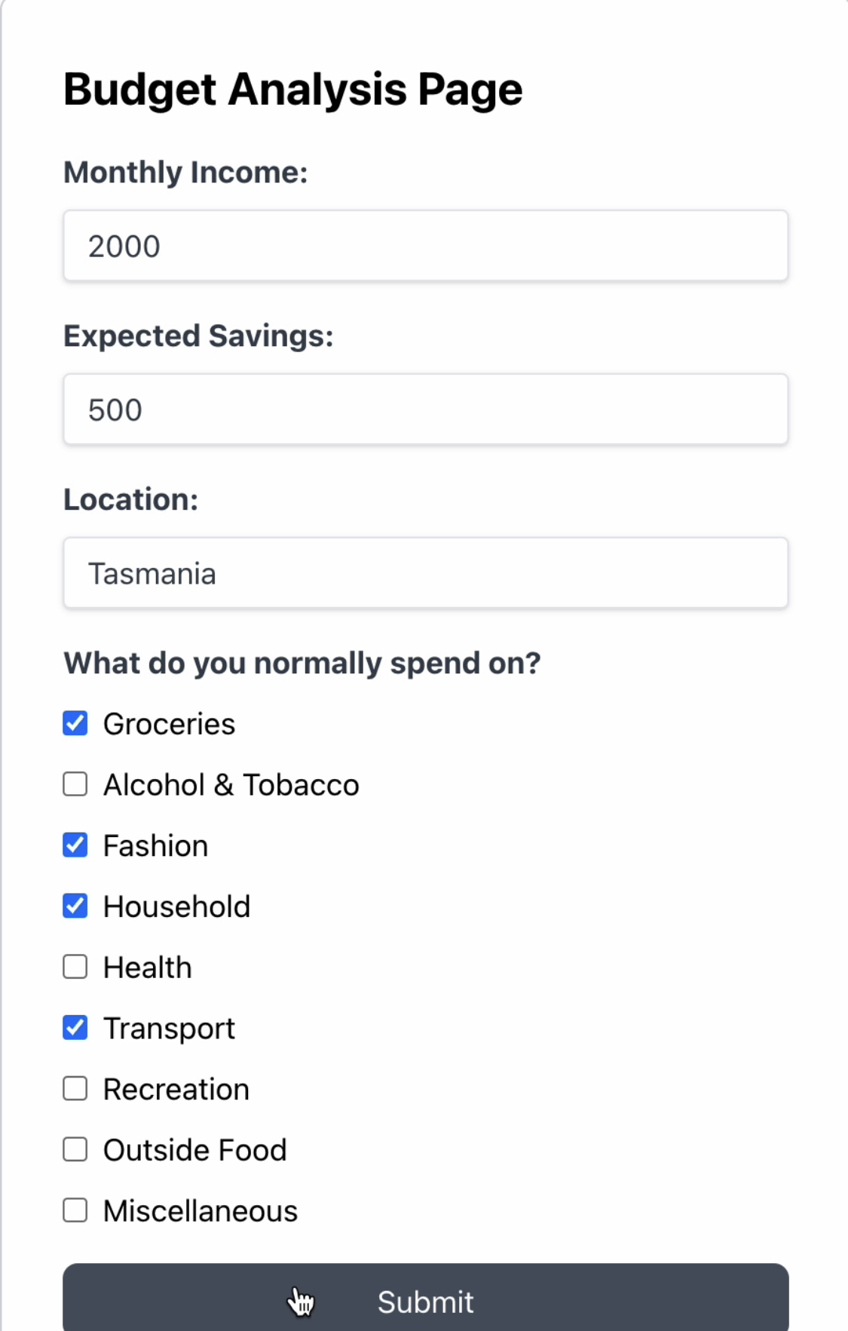This screenshot has height=1331, width=848.
Task: Click the 'Budget Analysis Page' heading
Action: coord(292,90)
